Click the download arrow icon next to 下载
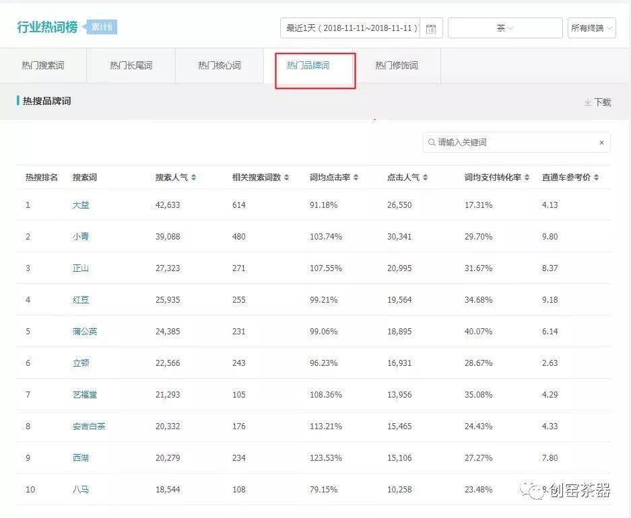This screenshot has width=631, height=518. [x=587, y=102]
